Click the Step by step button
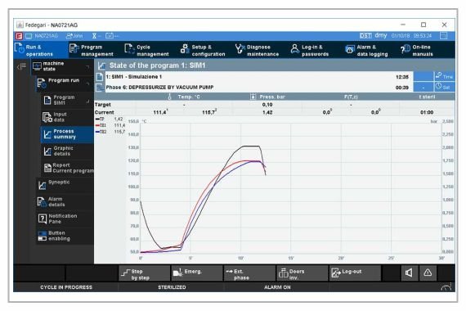The image size is (466, 311). 145,273
